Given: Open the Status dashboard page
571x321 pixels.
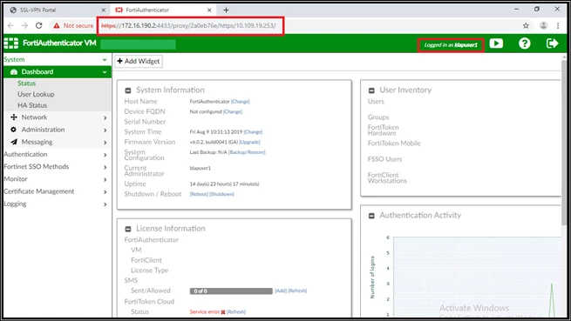Looking at the screenshot, I should pos(26,84).
